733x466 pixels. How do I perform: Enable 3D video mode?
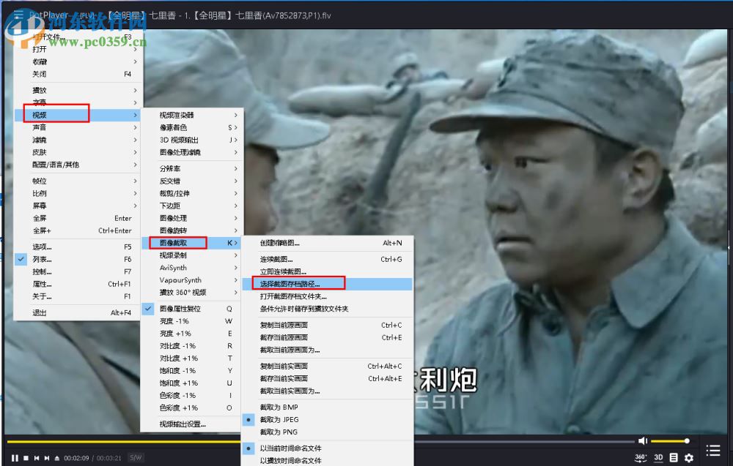[659, 456]
